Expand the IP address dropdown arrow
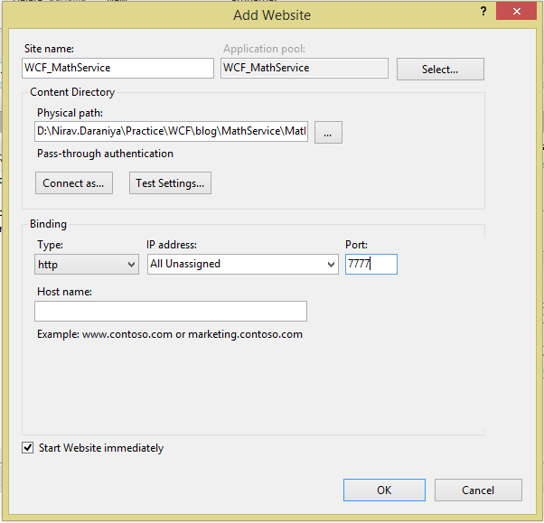This screenshot has width=544, height=523. pos(330,264)
